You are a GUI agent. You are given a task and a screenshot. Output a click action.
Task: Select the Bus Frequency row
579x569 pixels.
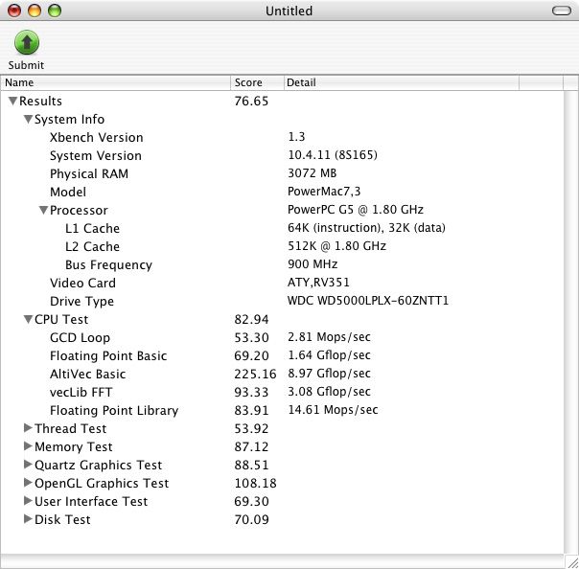[x=283, y=264]
